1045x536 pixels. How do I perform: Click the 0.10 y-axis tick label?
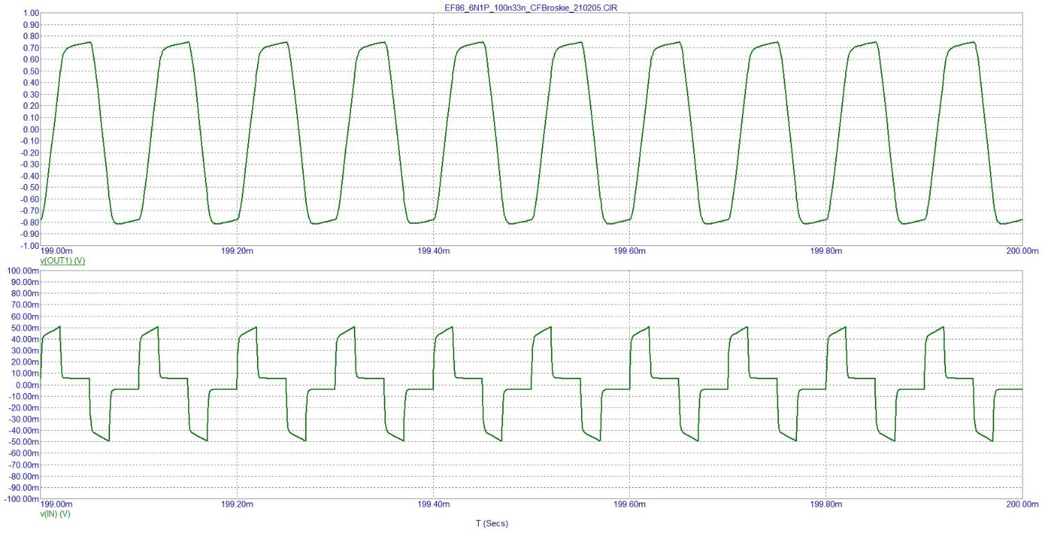click(x=31, y=118)
